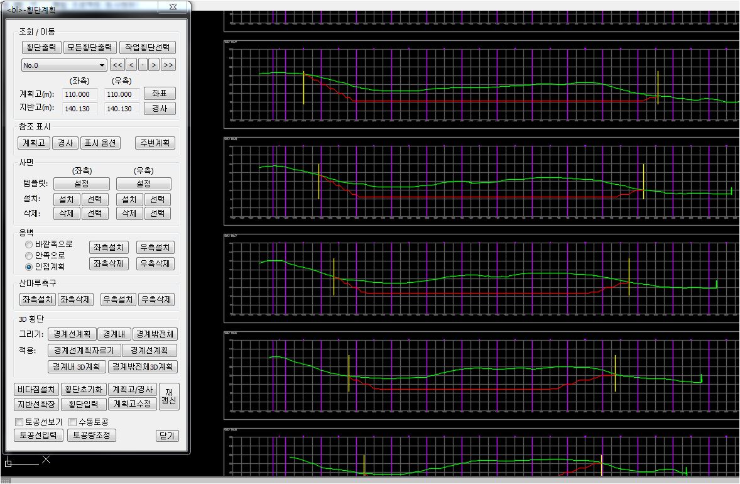Click the 지반선확장 button
740x484 pixels.
coord(36,404)
